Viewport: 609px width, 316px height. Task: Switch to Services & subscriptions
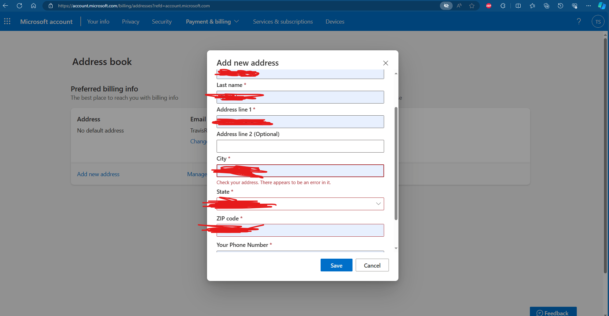click(x=283, y=21)
